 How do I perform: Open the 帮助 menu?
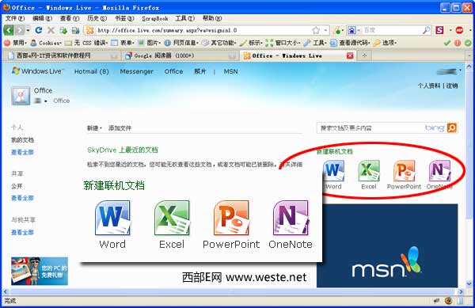click(x=212, y=18)
